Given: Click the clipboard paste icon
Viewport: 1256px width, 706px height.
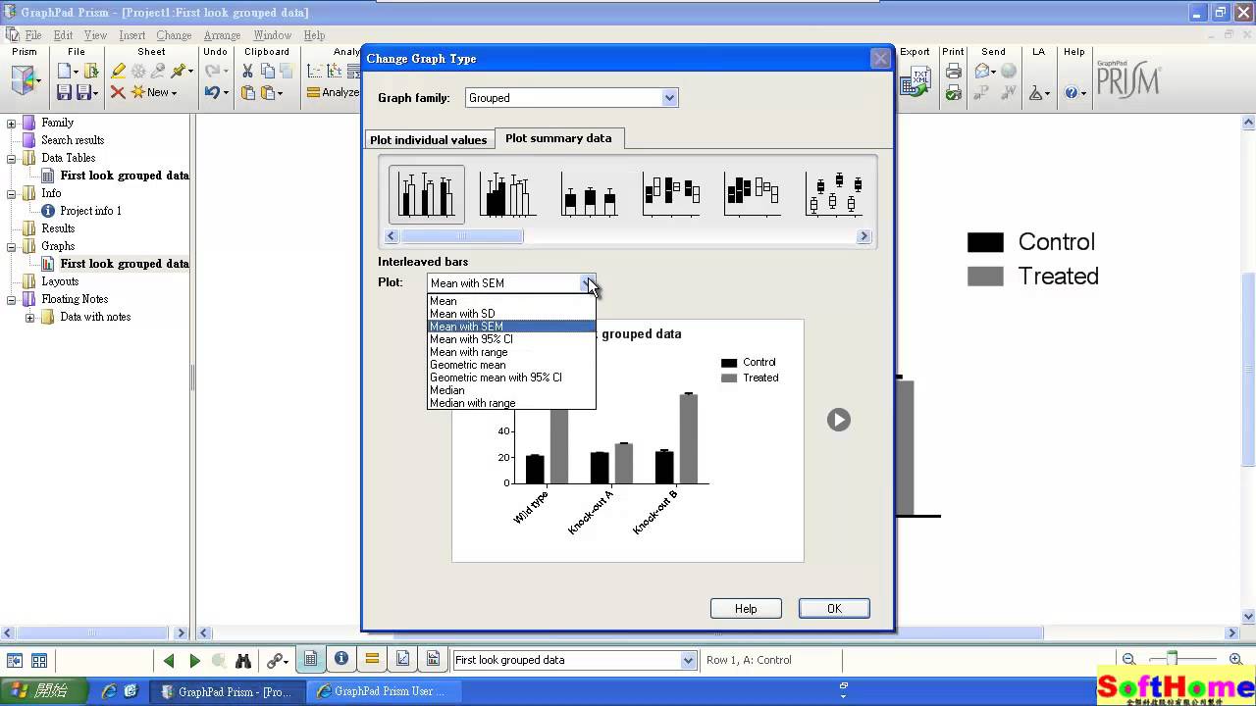Looking at the screenshot, I should tap(248, 92).
